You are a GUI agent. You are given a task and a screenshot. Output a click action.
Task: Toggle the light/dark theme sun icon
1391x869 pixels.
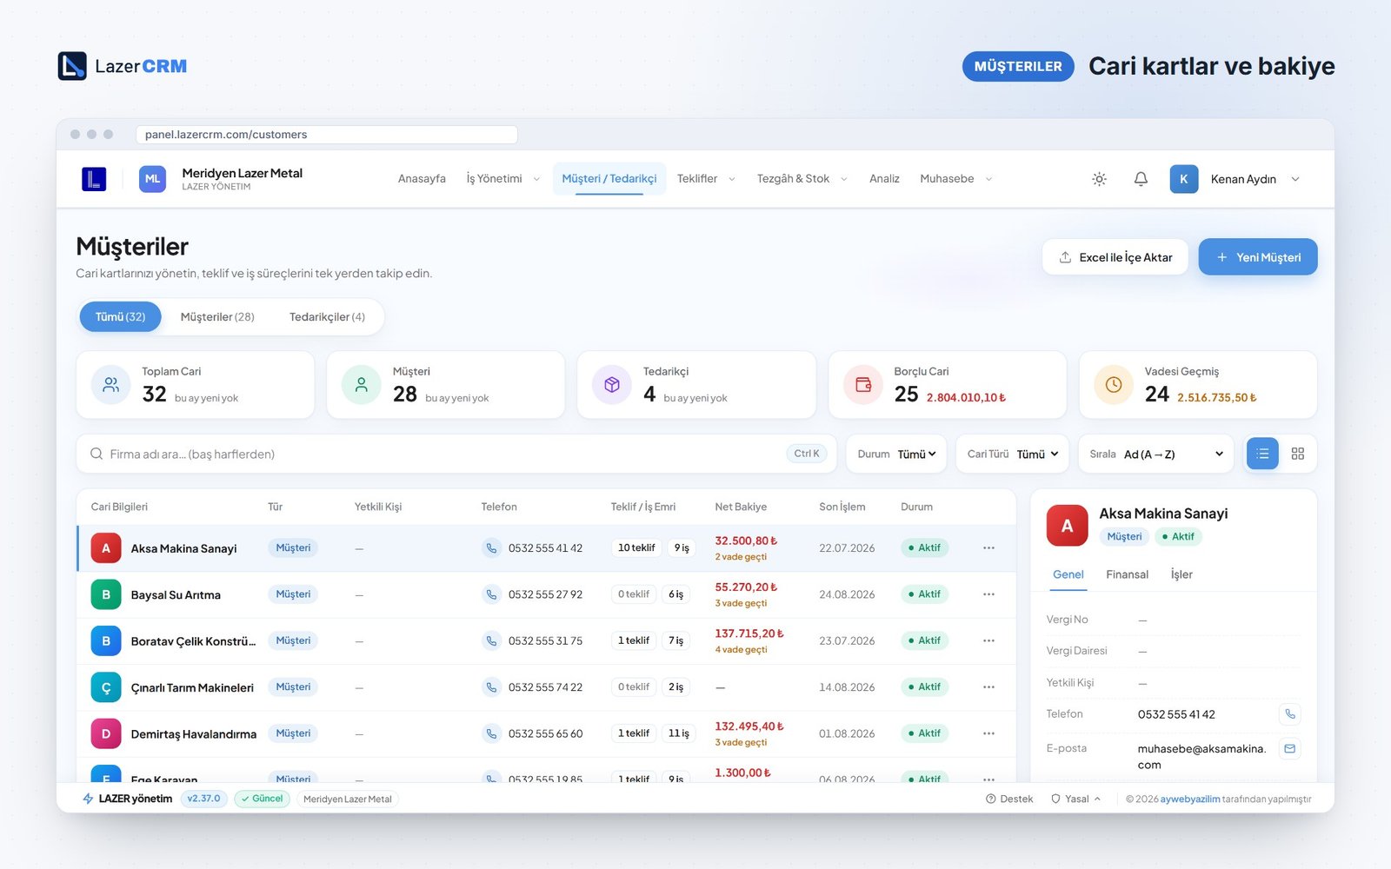pos(1099,179)
